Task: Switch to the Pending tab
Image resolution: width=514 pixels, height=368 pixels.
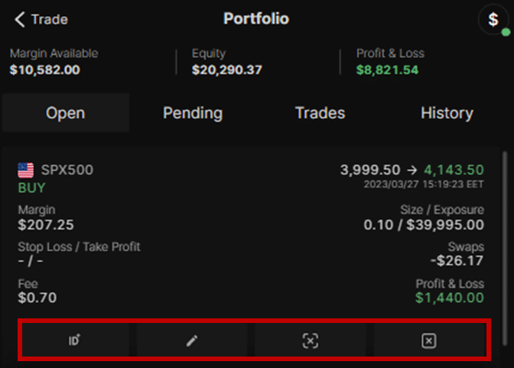Action: tap(193, 113)
